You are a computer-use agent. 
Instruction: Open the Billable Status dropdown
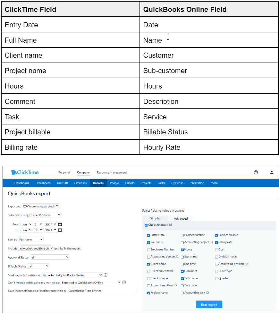coord(38,266)
